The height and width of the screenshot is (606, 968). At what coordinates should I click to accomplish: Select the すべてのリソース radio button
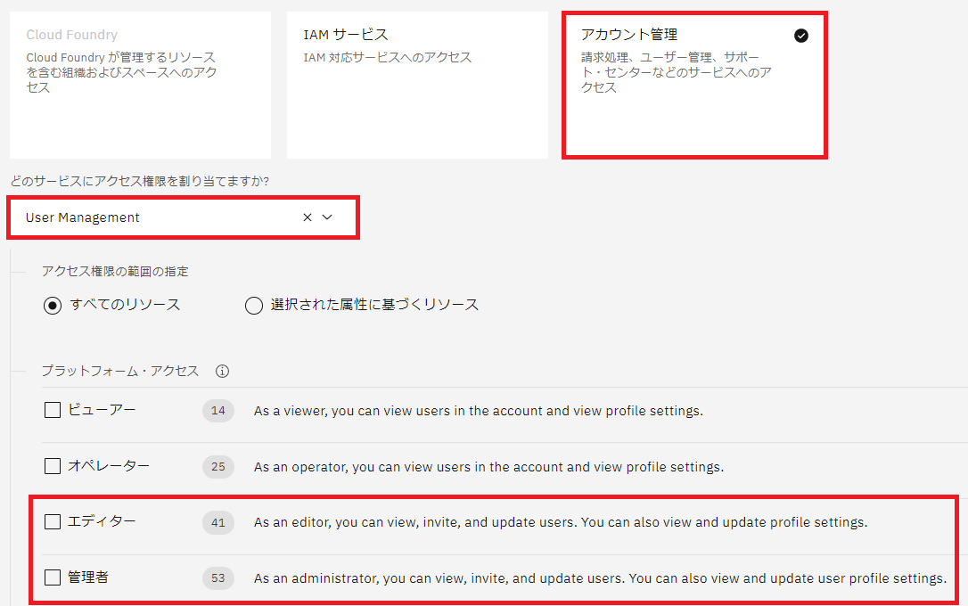pos(53,306)
